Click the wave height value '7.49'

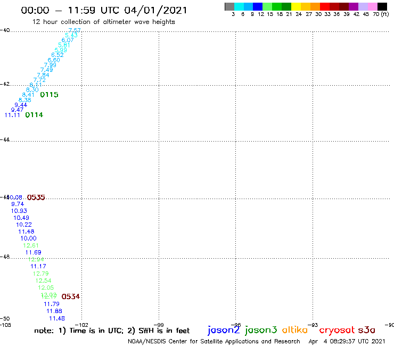[x=47, y=70]
